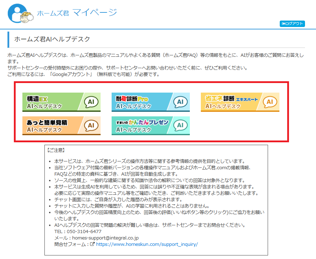This screenshot has height=259, width=316.
Task: Open the 省エネ診断エキスパート AIヘルプデスク banner
Action: [240, 103]
